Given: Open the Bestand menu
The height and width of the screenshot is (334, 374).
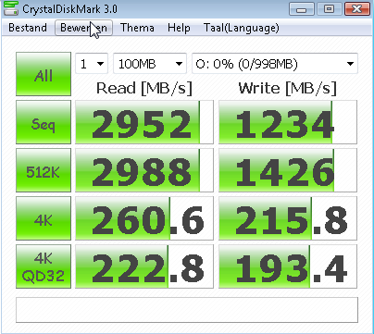Looking at the screenshot, I should pyautogui.click(x=28, y=28).
